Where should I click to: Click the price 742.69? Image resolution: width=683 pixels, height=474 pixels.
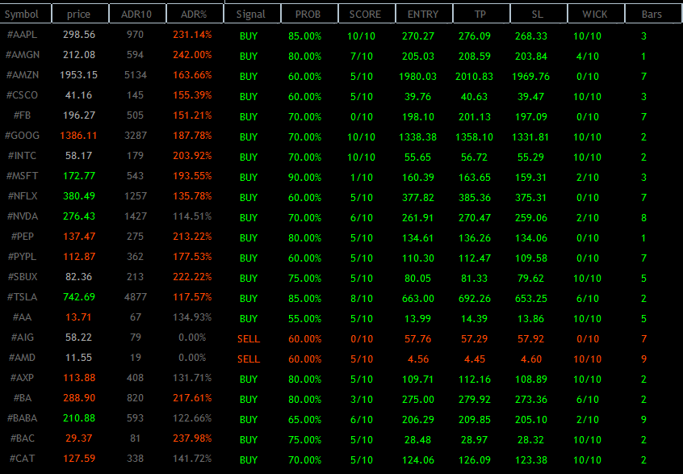tap(79, 296)
